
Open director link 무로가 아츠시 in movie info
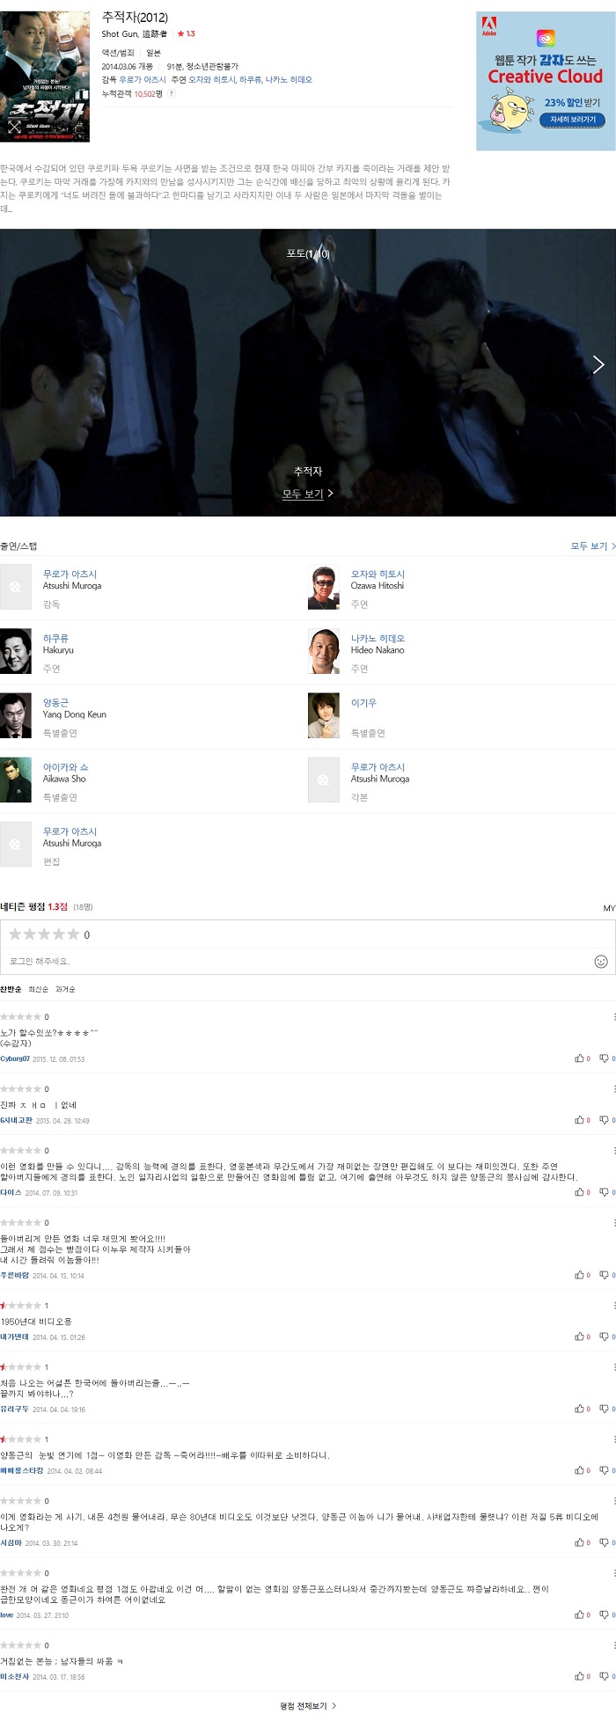(x=143, y=79)
